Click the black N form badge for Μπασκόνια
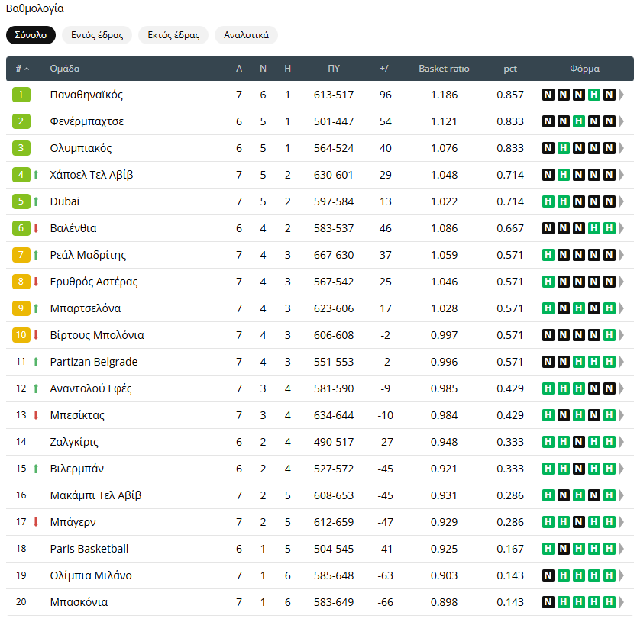Viewport: 637px width, 619px height. (x=548, y=602)
